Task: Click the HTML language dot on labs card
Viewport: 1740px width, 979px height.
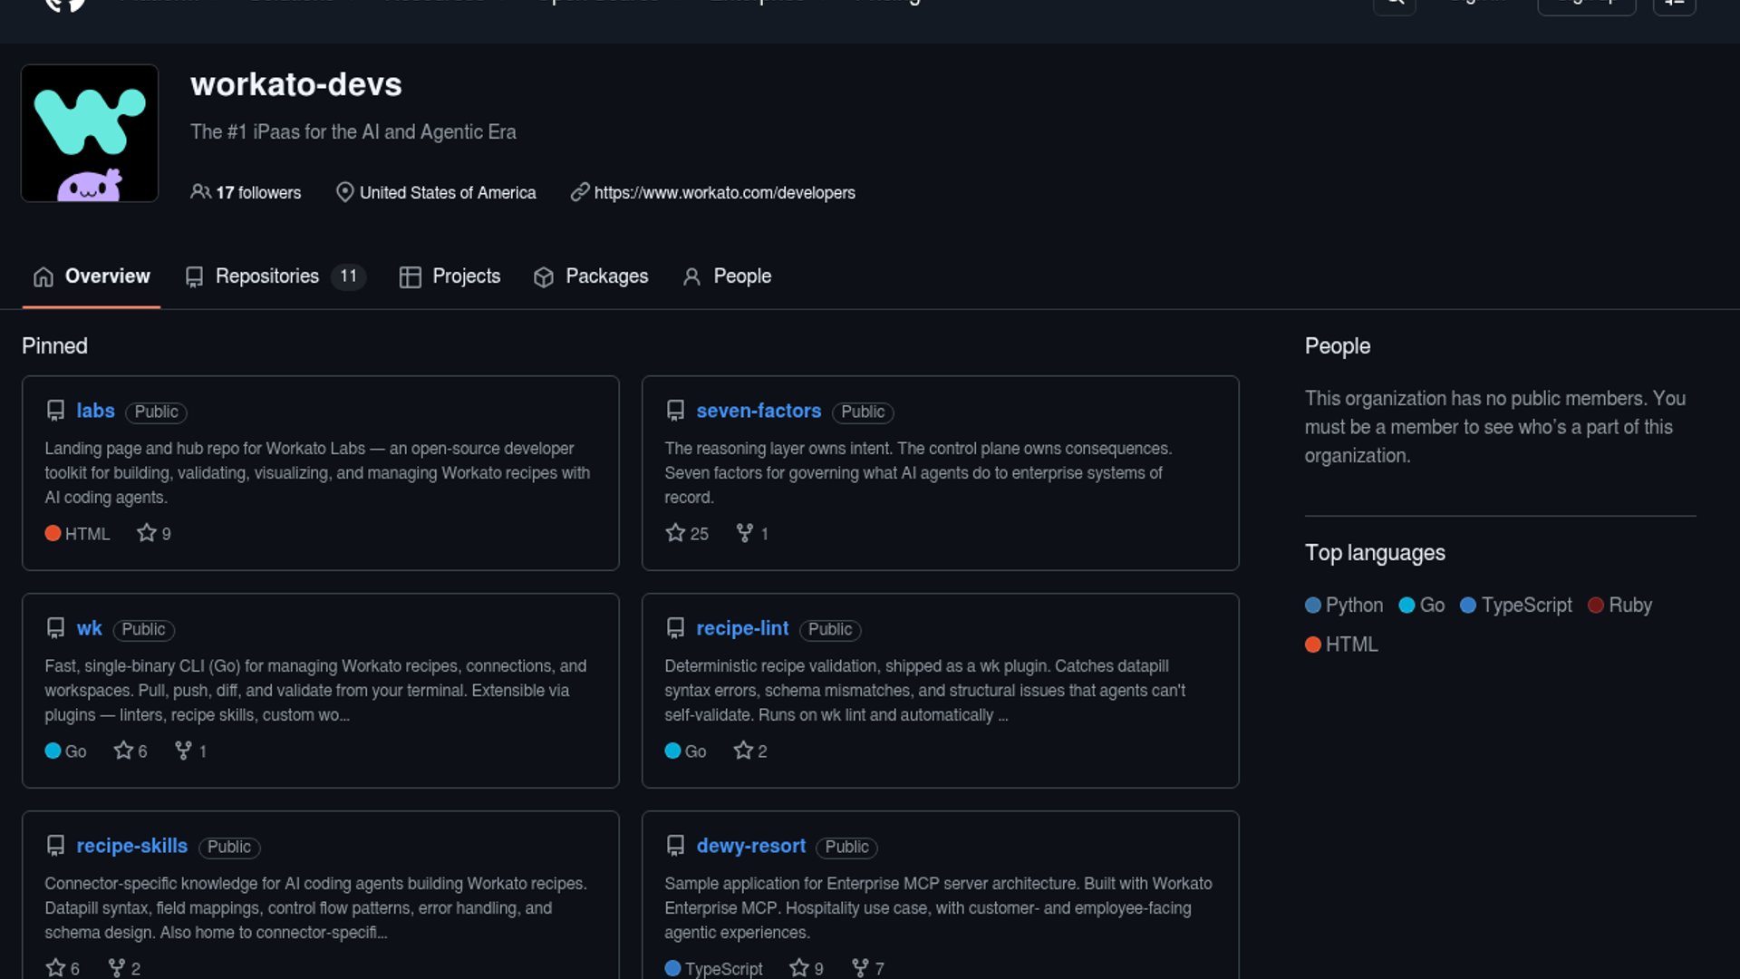Action: point(53,533)
